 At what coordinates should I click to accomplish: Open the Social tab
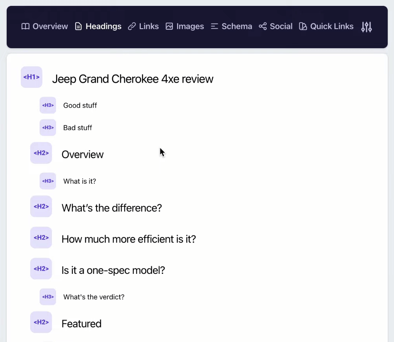pyautogui.click(x=276, y=26)
